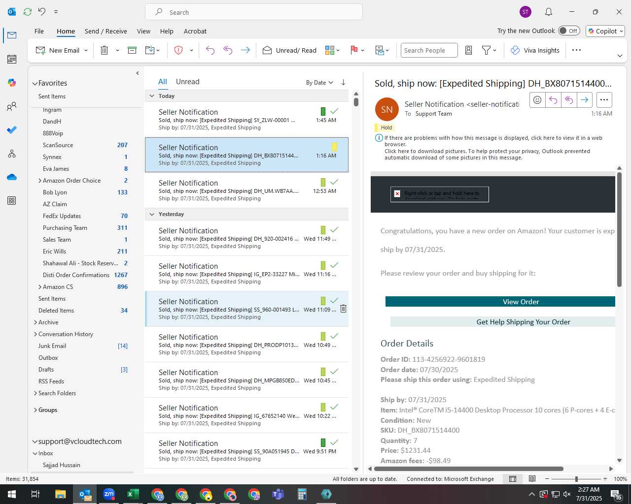Toggle Try the new Outlook switch
631x504 pixels.
coord(569,31)
